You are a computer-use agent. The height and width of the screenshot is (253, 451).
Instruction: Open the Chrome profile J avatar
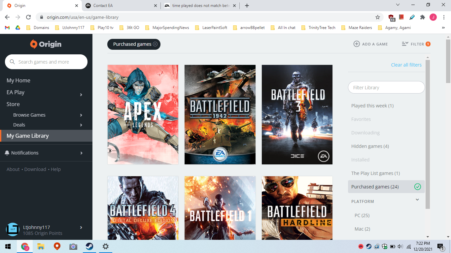(x=433, y=17)
